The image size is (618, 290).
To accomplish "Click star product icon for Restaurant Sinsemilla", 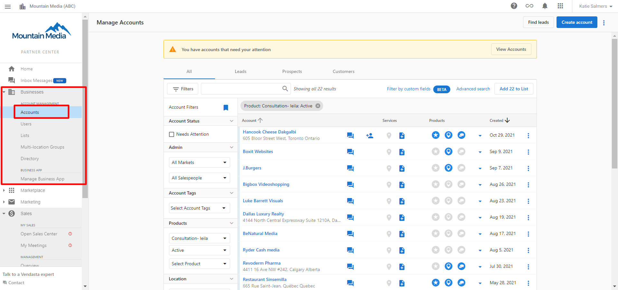I will click(x=435, y=283).
